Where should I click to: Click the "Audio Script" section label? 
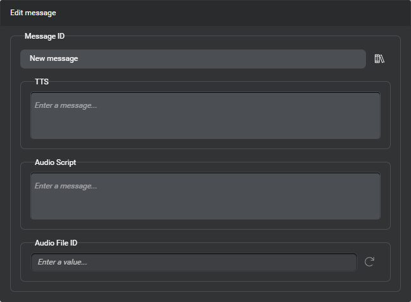55,162
